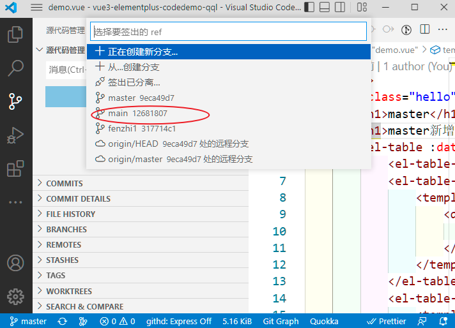The width and height of the screenshot is (455, 328).
Task: Open the Search view in activity bar
Action: coord(15,68)
